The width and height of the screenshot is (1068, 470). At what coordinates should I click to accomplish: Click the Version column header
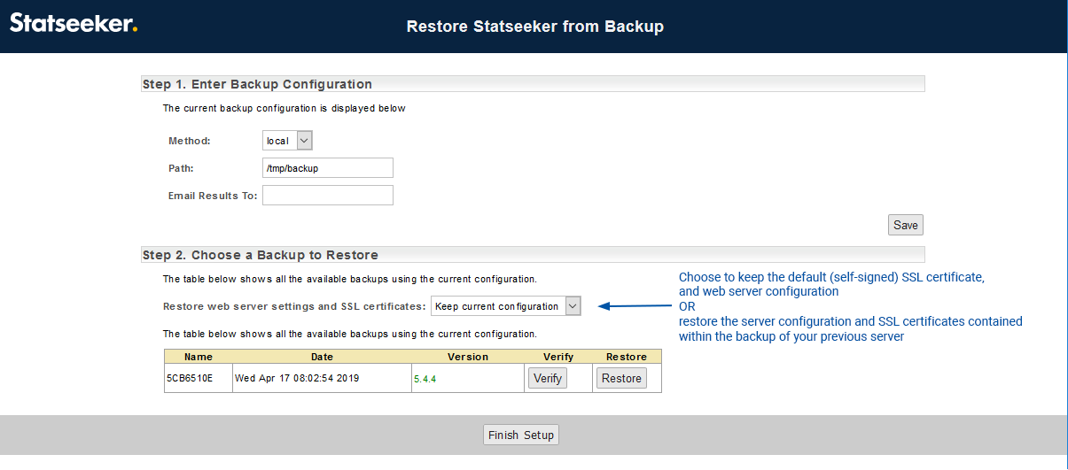point(468,357)
